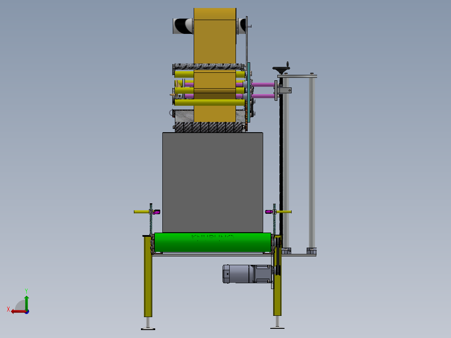Select the outer gray vertical support column
The image size is (451, 338).
pos(312,163)
